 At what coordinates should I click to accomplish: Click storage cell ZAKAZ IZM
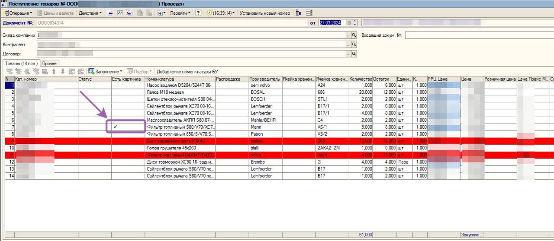click(x=332, y=148)
